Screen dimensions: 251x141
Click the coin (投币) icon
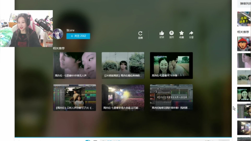(172, 33)
